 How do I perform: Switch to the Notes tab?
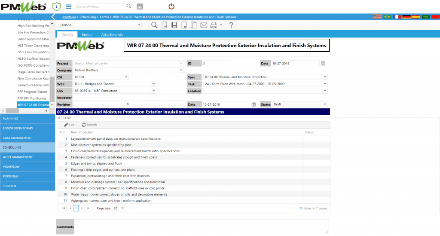(x=87, y=34)
